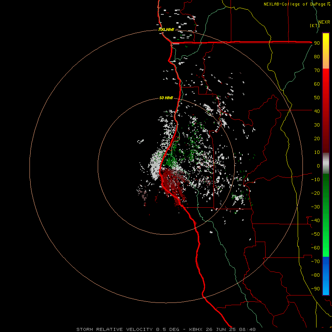Screen dimensions: 332x332
Task: Click the 80 value on velocity scale
Action: (x=317, y=57)
